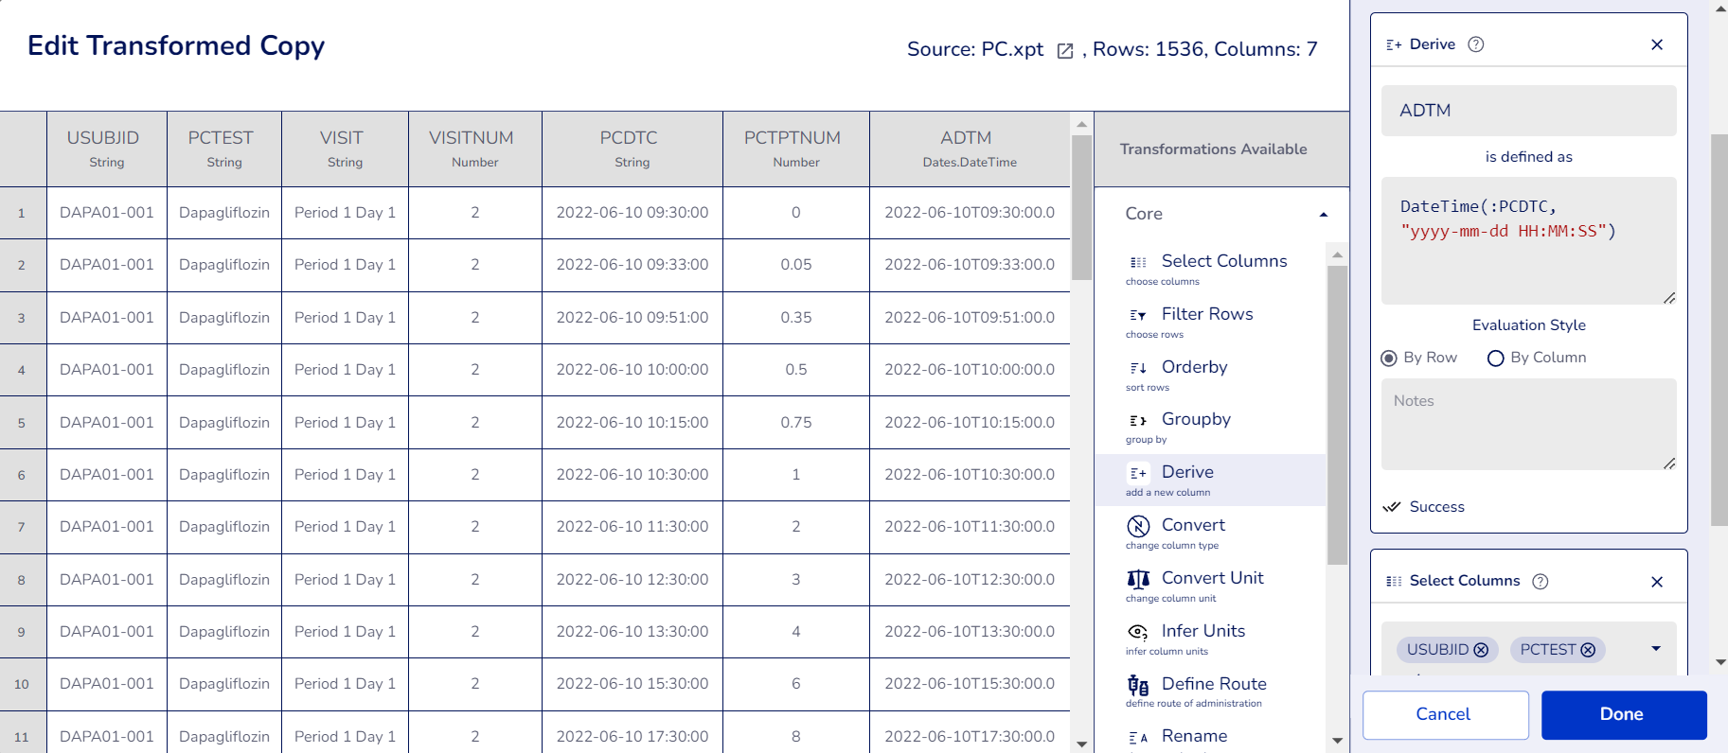1728x753 pixels.
Task: Click the Notes text area
Action: pyautogui.click(x=1528, y=425)
